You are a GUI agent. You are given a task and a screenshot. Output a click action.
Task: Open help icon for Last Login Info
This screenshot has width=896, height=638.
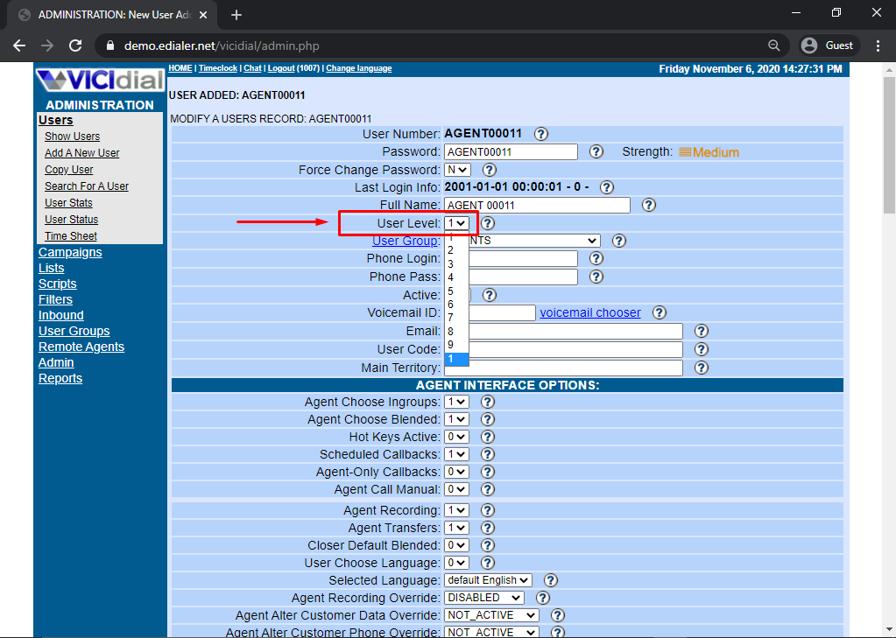[607, 187]
